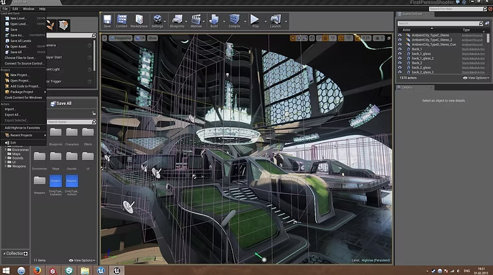Open Matinee from the toolbar
The height and width of the screenshot is (275, 493).
pyautogui.click(x=198, y=21)
